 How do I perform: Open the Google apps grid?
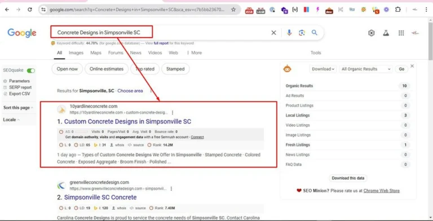pyautogui.click(x=401, y=33)
